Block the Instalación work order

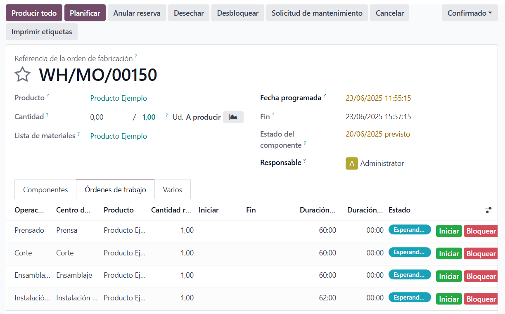point(481,299)
